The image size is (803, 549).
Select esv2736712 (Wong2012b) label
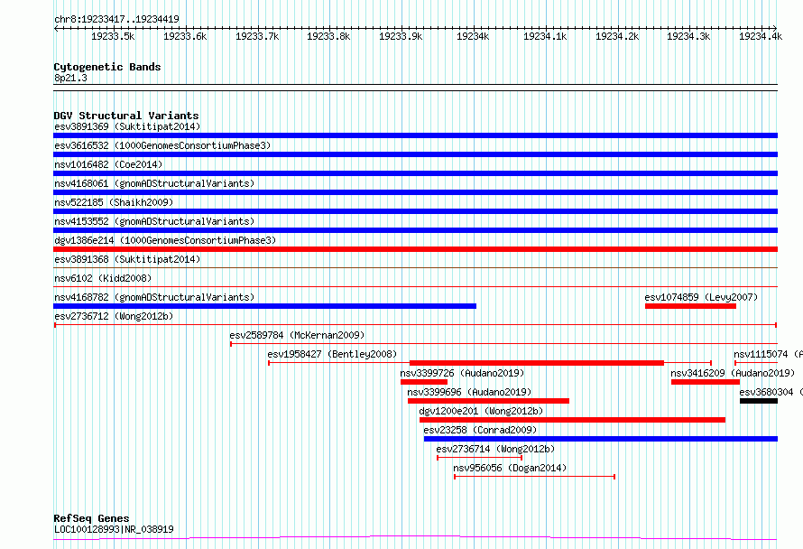coord(114,316)
